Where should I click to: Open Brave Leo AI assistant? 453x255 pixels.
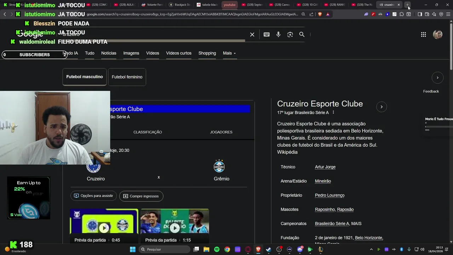(x=434, y=14)
